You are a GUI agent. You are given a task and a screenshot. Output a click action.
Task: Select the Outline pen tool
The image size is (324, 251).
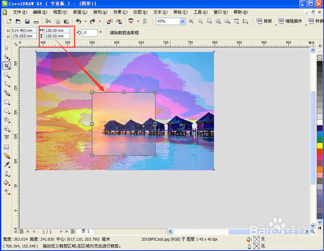click(6, 174)
